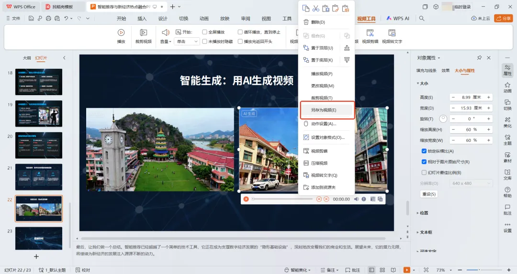Switch to slide sorter view in the status bar
This screenshot has width=517, height=274.
pos(382,270)
